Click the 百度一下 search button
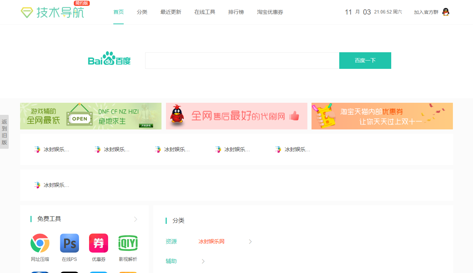Viewport: 473px width, 273px height. pos(365,61)
